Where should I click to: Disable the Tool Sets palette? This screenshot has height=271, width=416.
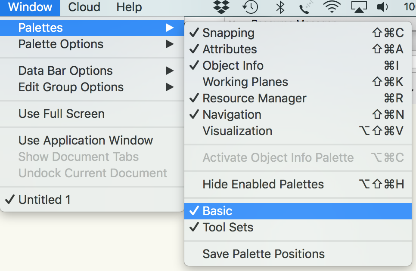[x=228, y=227]
